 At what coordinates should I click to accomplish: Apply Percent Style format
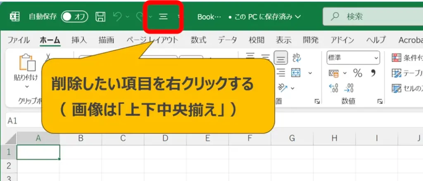[358, 73]
